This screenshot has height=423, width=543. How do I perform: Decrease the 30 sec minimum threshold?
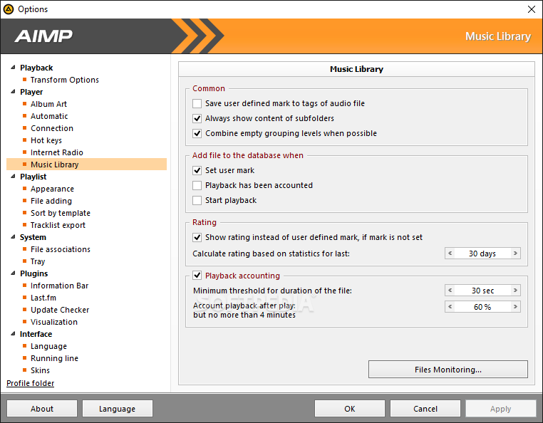(450, 291)
